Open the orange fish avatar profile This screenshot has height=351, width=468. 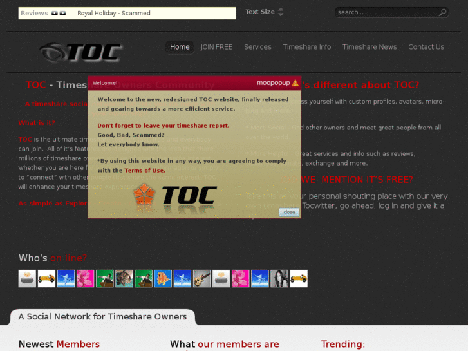coord(163,278)
